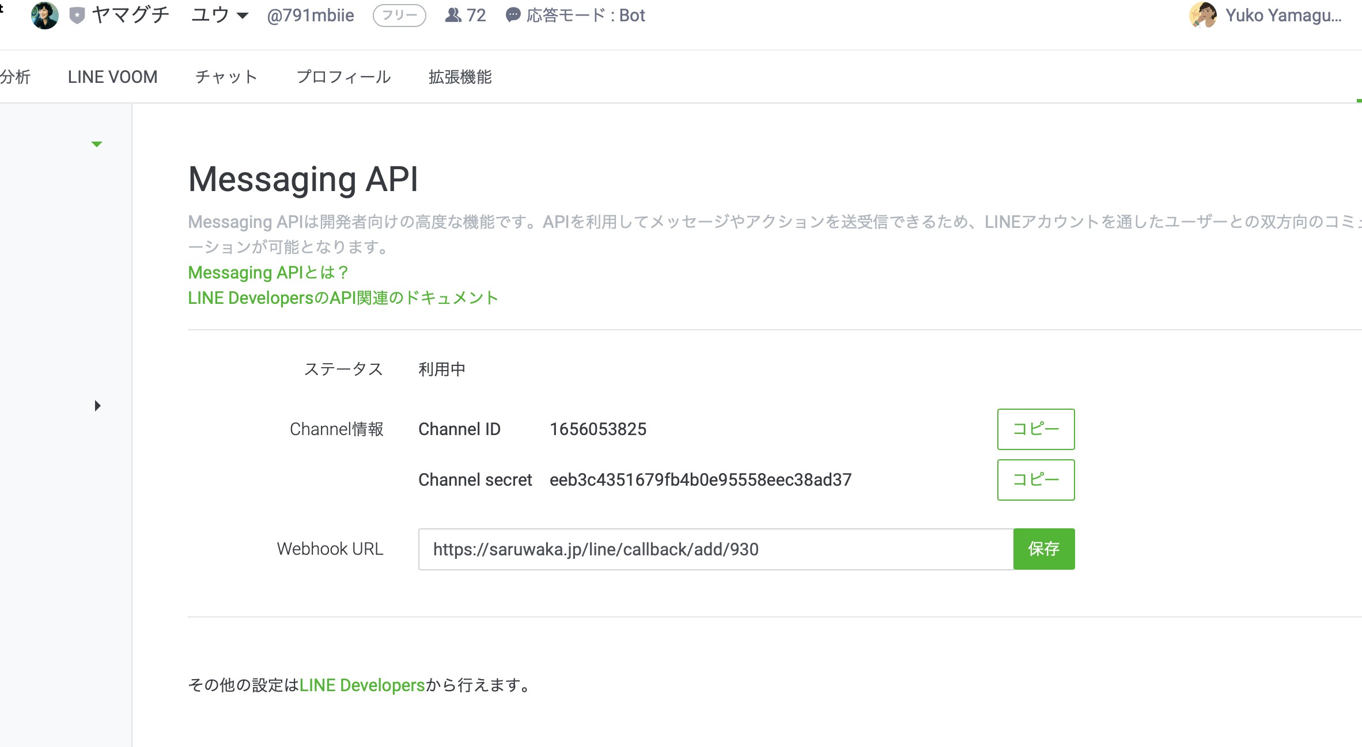Screen dimensions: 1362x747
Task: Copy the Channel secret
Action: 1036,480
